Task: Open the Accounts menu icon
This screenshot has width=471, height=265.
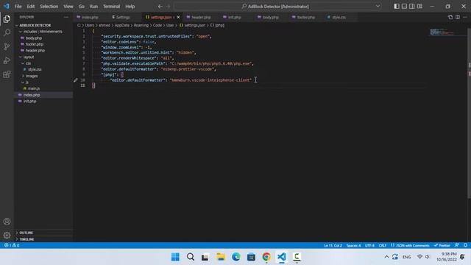Action: [x=7, y=222]
